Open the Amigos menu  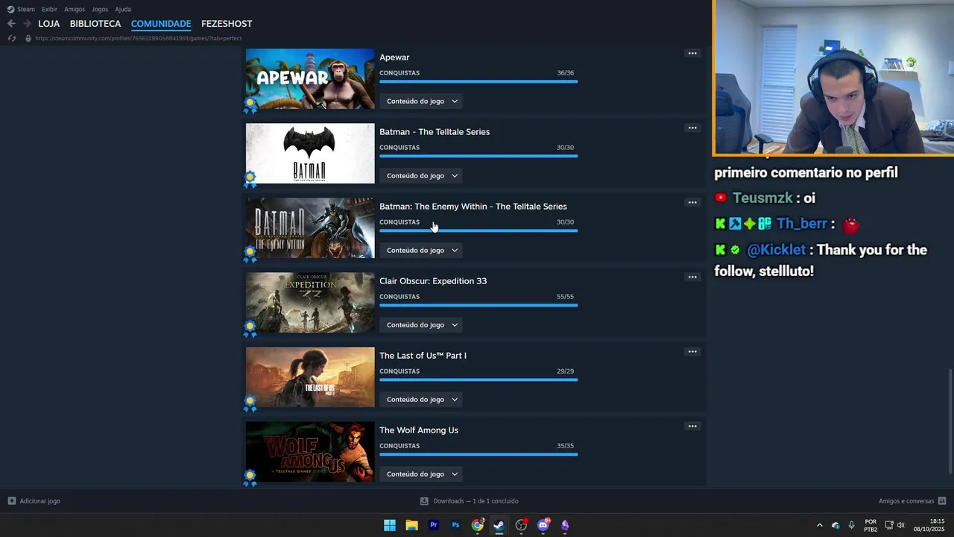click(75, 9)
